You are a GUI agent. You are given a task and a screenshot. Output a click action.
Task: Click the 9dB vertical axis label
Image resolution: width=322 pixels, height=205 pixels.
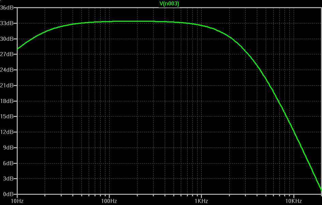point(8,148)
